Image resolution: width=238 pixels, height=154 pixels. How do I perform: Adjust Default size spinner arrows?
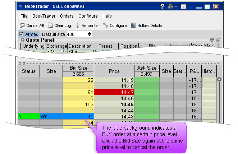point(90,34)
